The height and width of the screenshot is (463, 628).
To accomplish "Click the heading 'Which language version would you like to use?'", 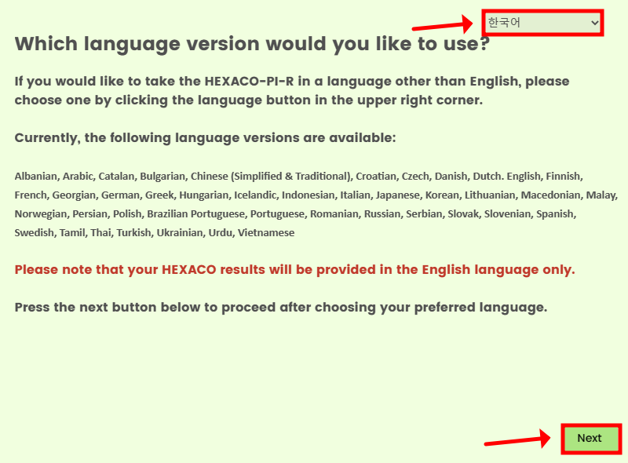I will pyautogui.click(x=252, y=44).
